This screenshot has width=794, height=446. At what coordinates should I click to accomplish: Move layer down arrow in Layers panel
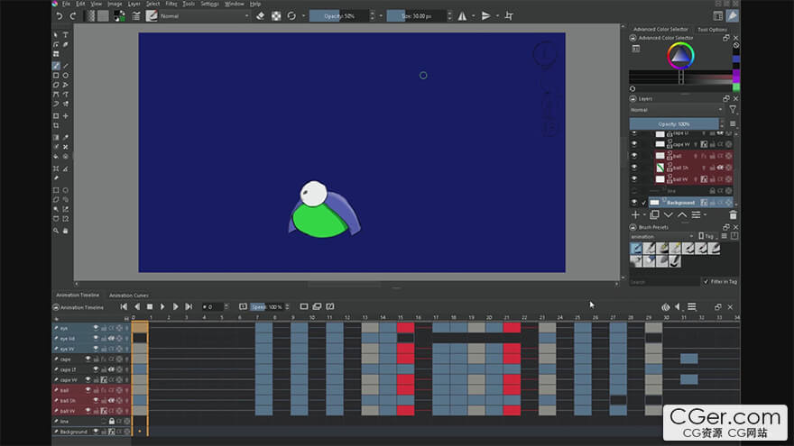669,215
